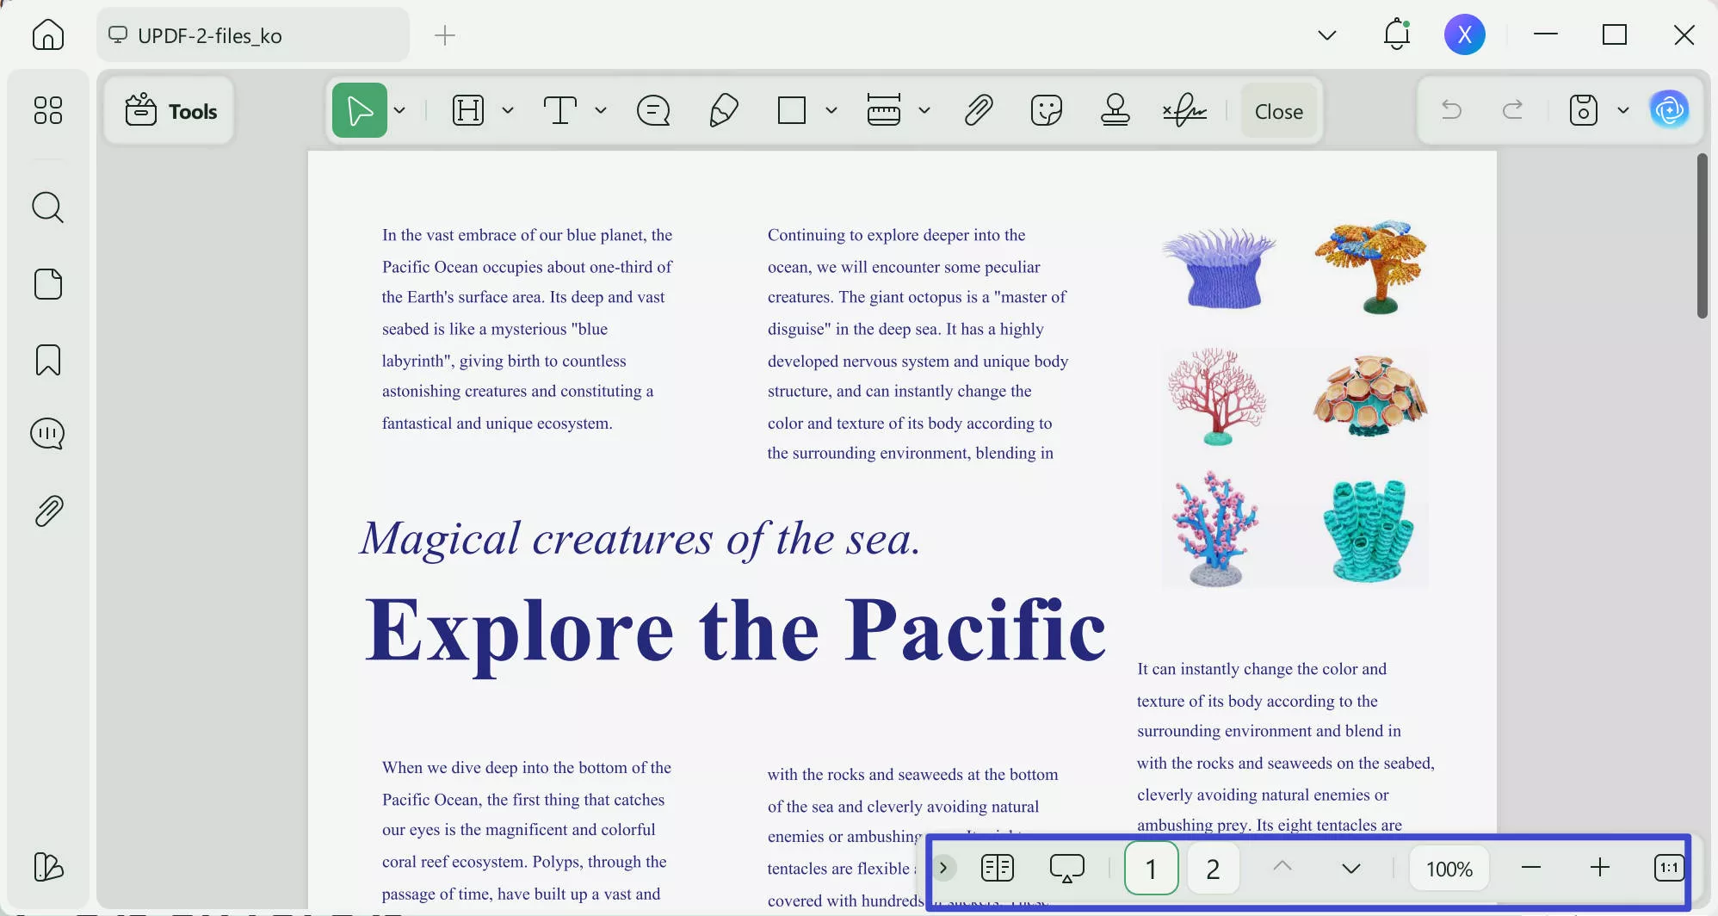This screenshot has height=916, width=1718.
Task: Click the Close button to exit editing
Action: 1277,110
